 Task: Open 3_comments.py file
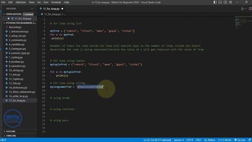(17, 40)
